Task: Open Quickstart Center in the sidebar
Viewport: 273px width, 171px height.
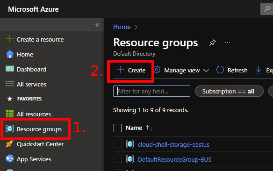Action: (x=40, y=144)
